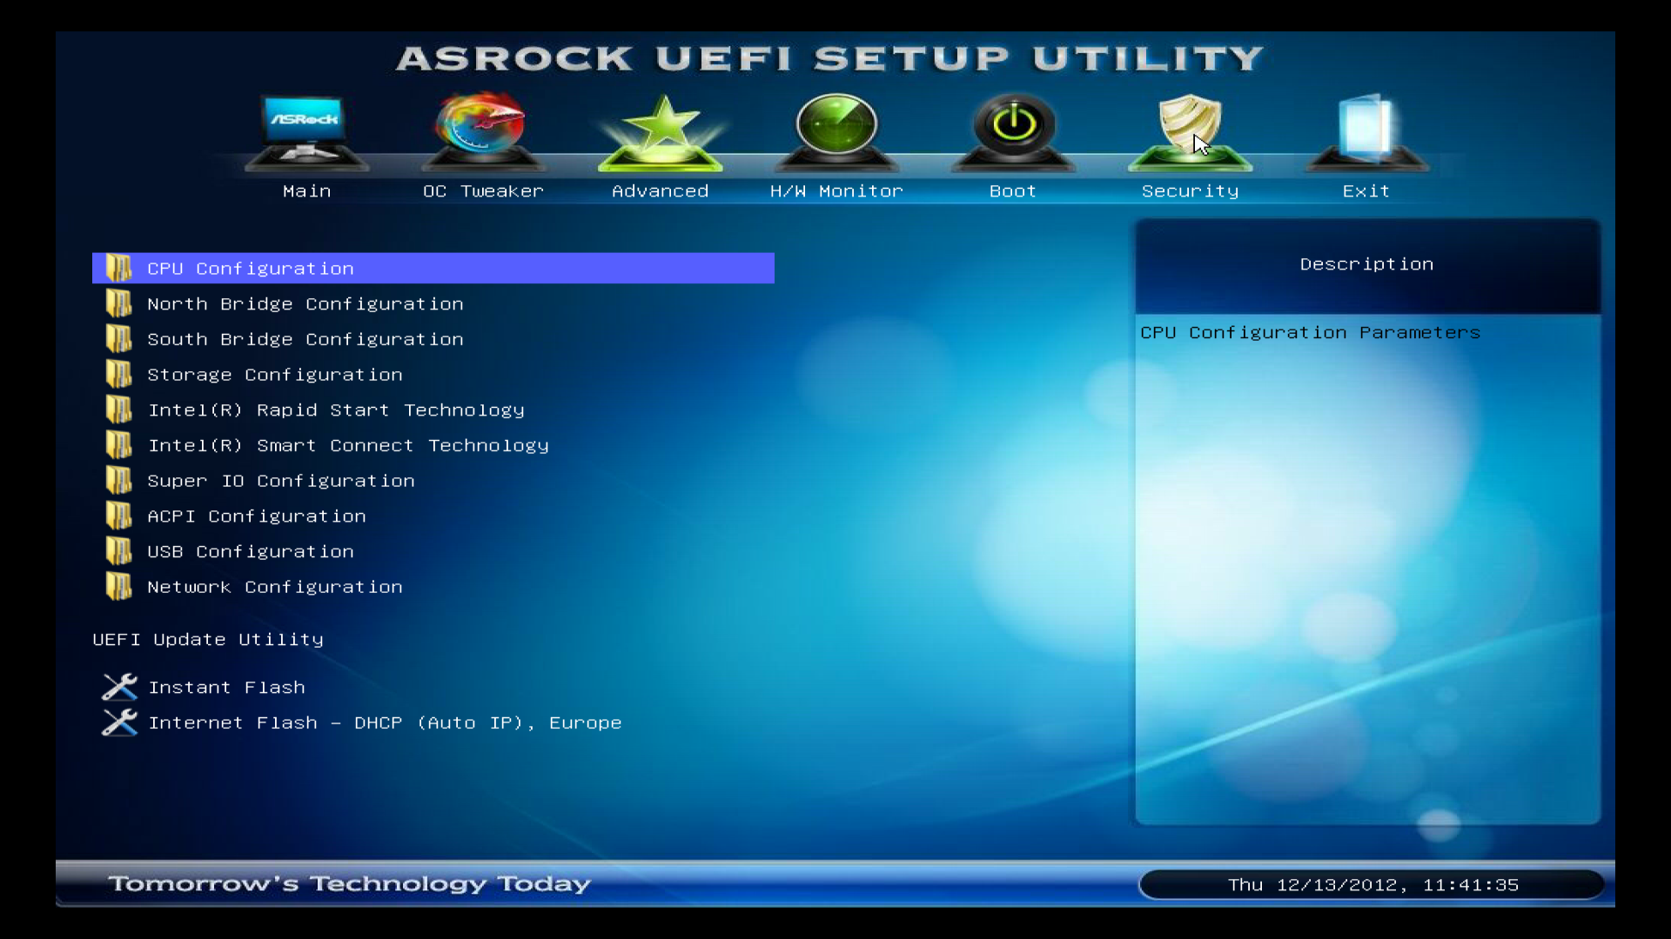Switch to the OC Tweaker tab label
1671x939 pixels.
point(483,191)
